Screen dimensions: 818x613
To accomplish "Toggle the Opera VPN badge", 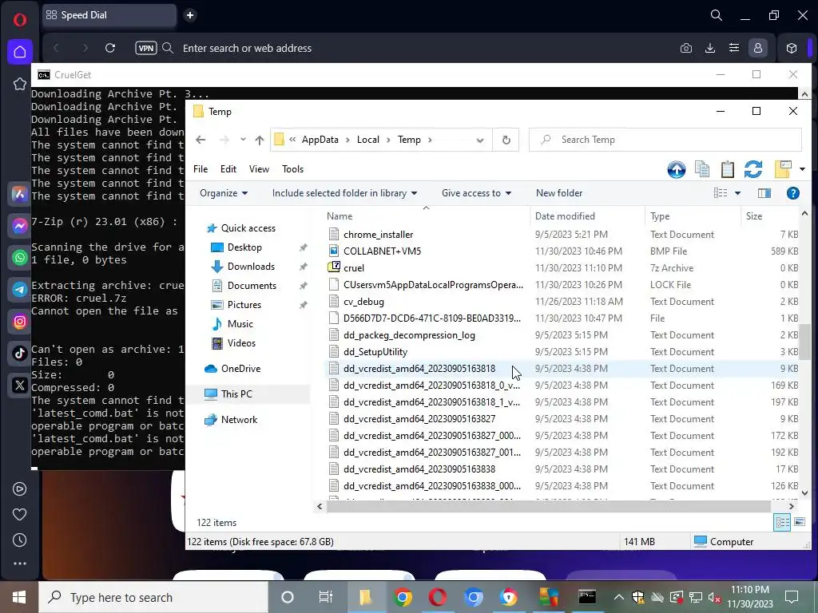I will click(x=146, y=48).
